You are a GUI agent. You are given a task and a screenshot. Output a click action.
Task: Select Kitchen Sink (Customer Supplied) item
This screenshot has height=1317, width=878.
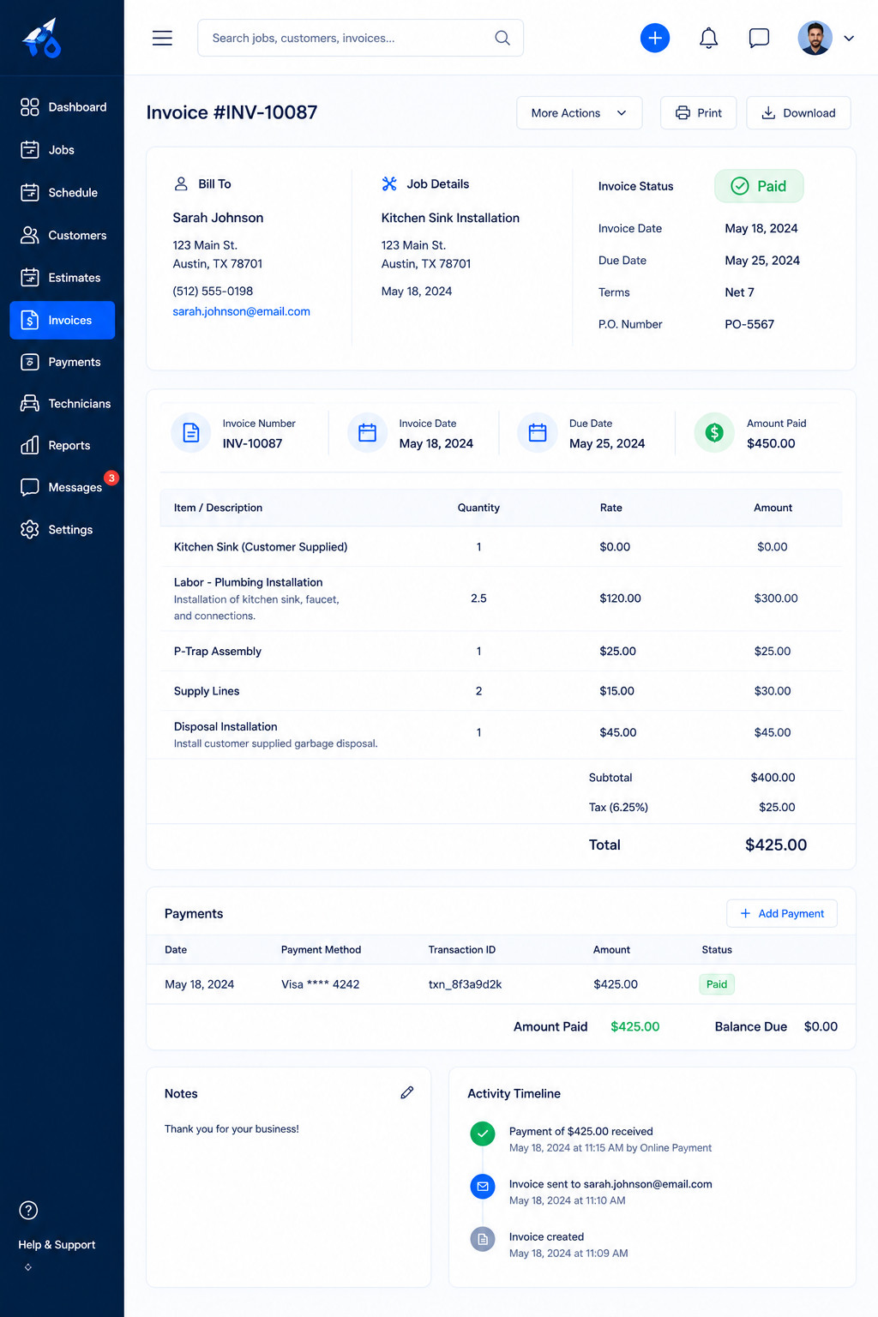[x=261, y=547]
